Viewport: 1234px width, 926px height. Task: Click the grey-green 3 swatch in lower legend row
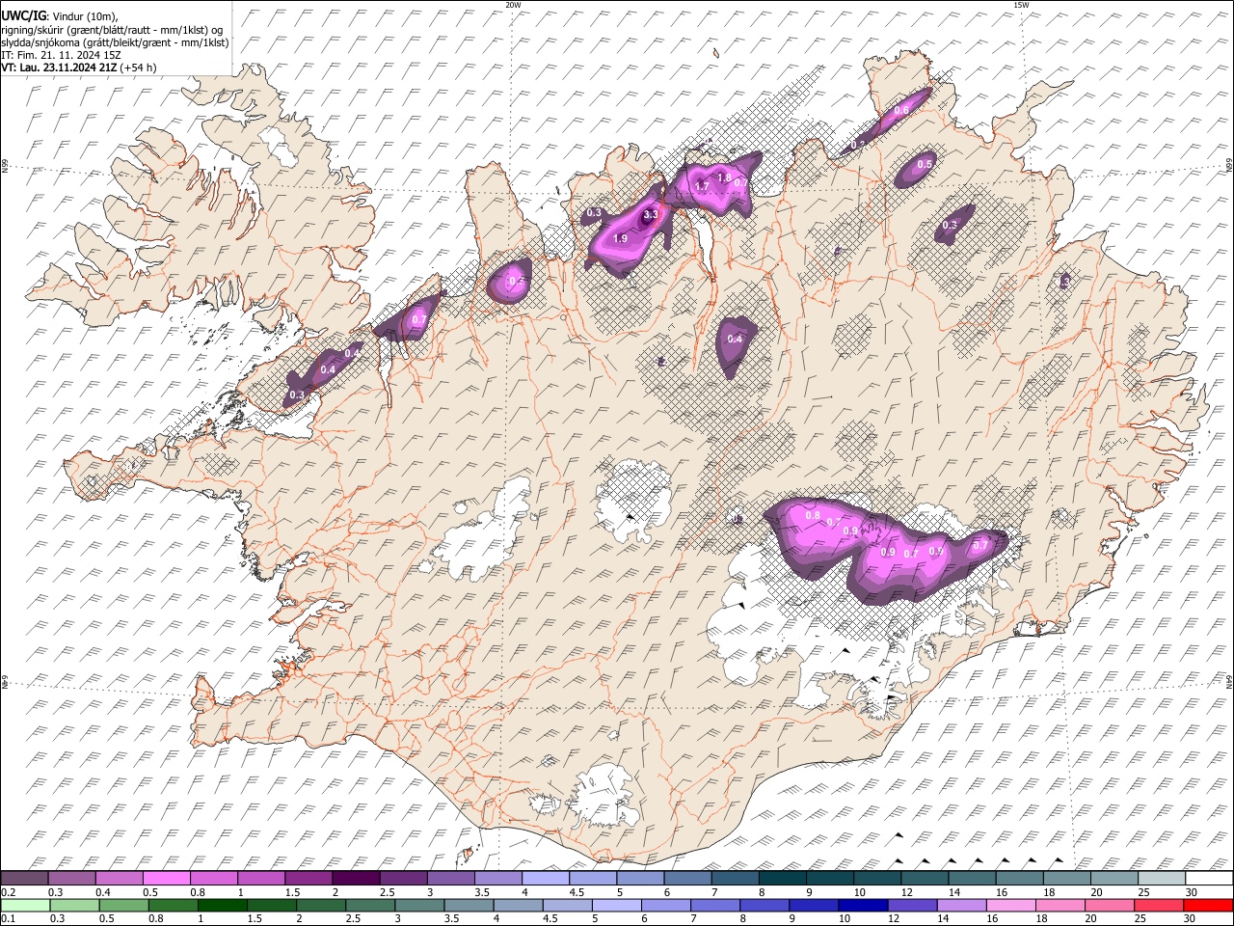tap(418, 905)
